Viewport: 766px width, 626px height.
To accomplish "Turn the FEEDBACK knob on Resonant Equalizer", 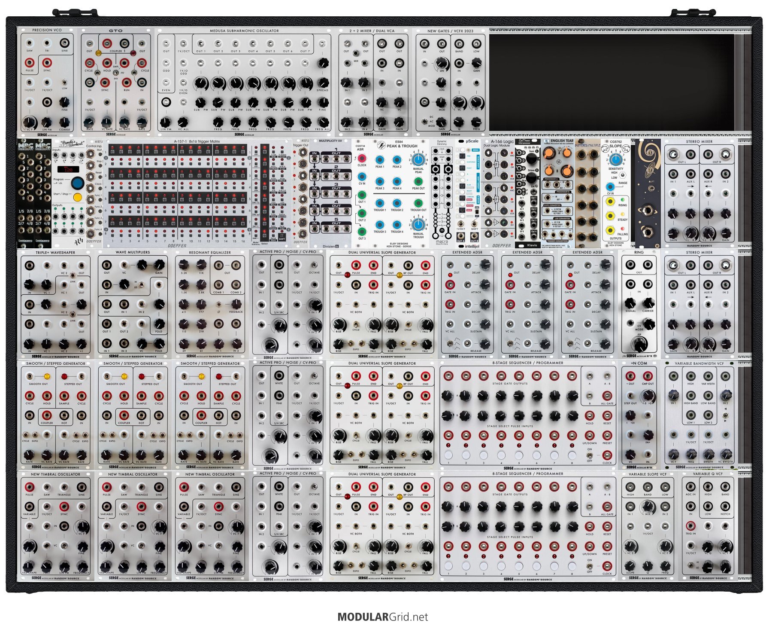I will click(x=236, y=304).
